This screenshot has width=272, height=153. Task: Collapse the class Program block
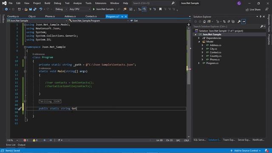(25, 57)
